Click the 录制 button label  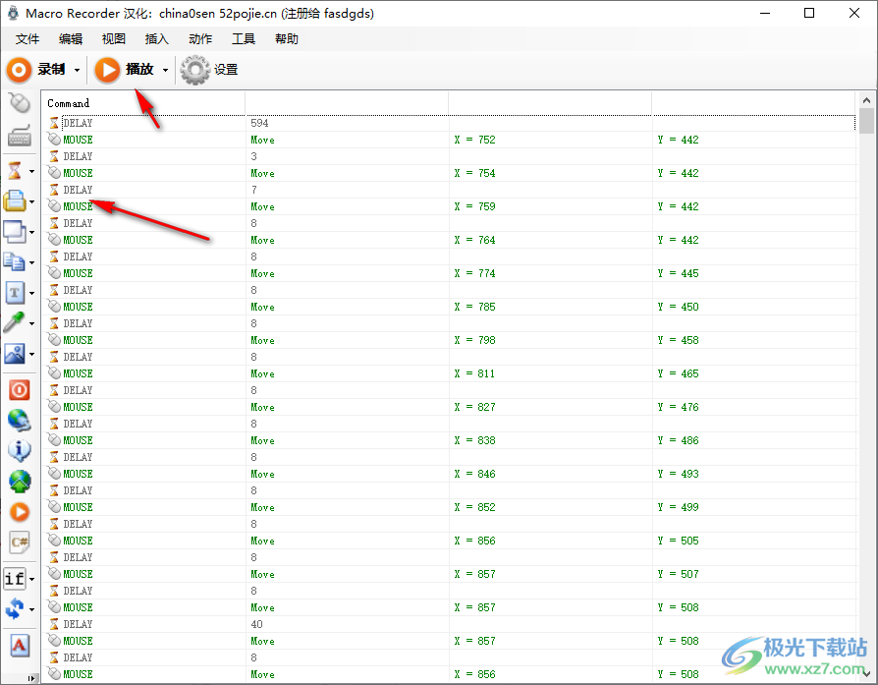pyautogui.click(x=51, y=70)
